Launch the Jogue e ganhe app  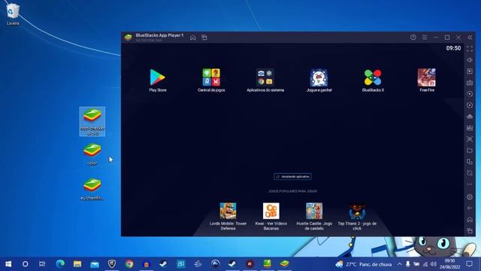pyautogui.click(x=319, y=80)
